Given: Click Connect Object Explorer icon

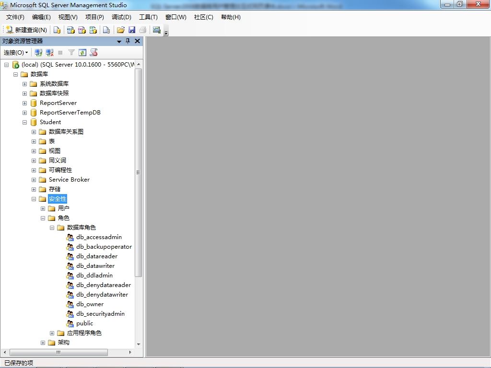Looking at the screenshot, I should tap(38, 53).
